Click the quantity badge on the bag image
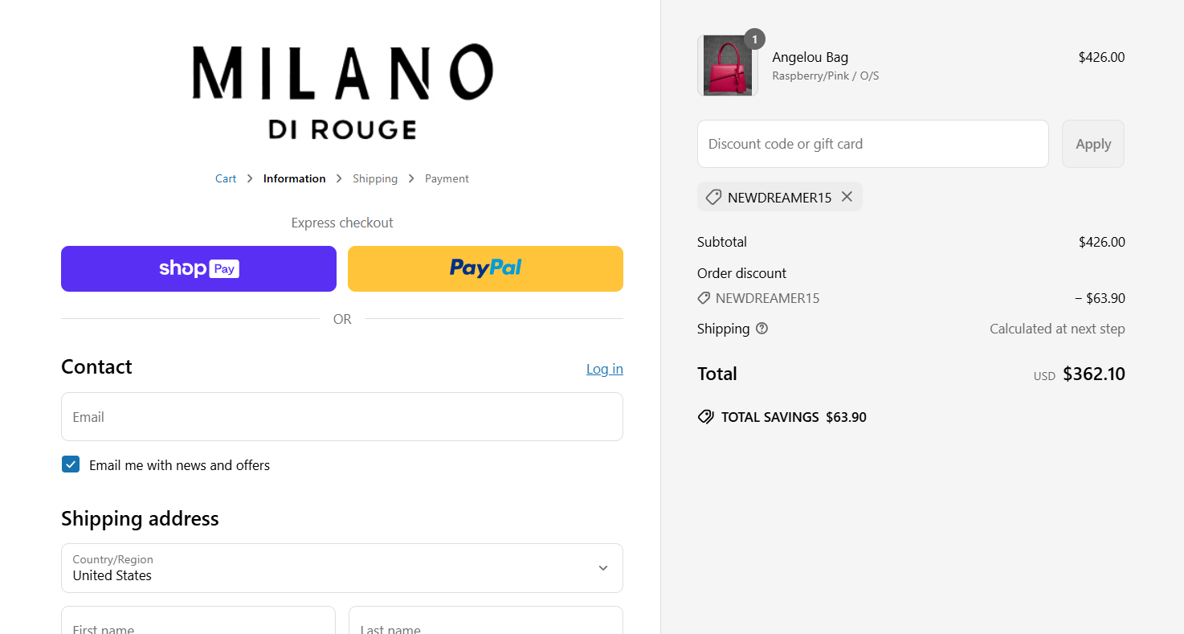The width and height of the screenshot is (1184, 634). [x=753, y=38]
